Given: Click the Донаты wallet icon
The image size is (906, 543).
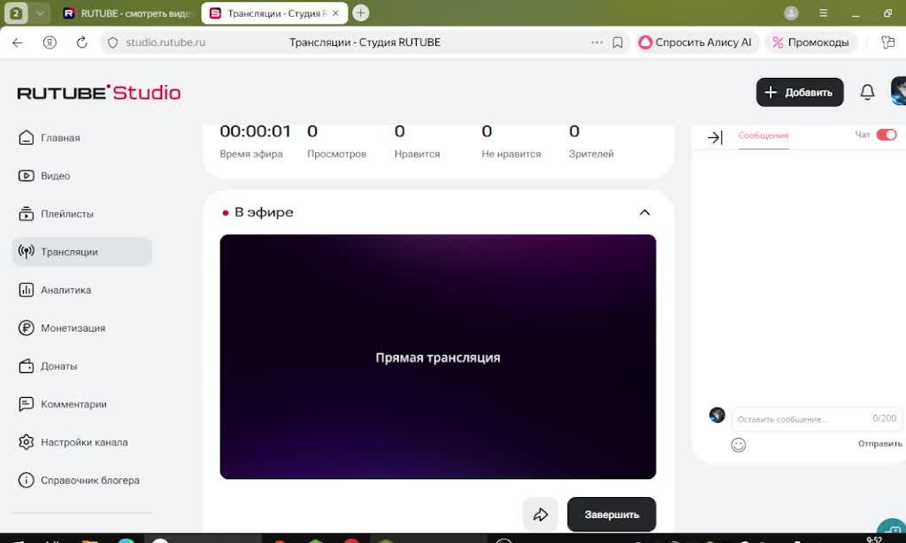Looking at the screenshot, I should pos(26,366).
